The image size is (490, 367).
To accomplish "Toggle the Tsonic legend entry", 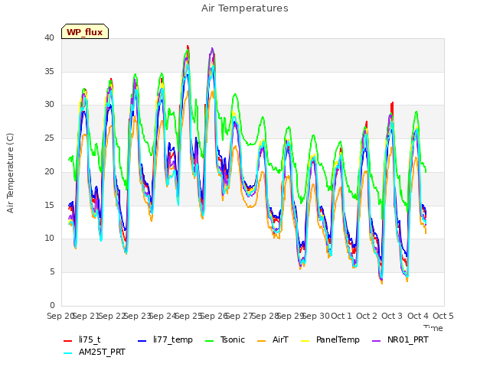I will coord(224,339).
